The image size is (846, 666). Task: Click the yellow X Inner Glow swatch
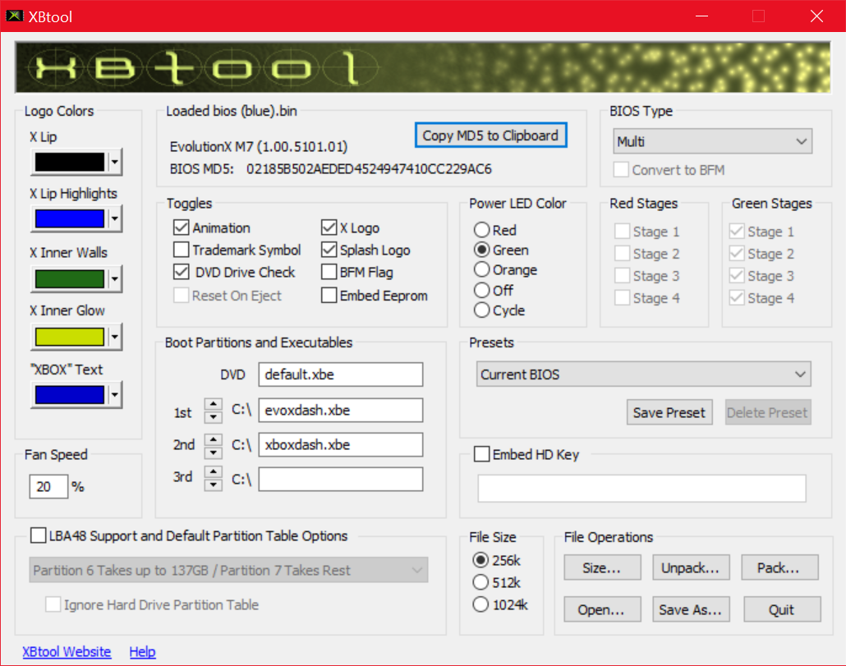(70, 337)
